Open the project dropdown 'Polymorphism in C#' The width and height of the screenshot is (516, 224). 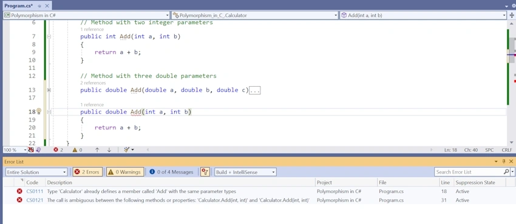[x=87, y=15]
